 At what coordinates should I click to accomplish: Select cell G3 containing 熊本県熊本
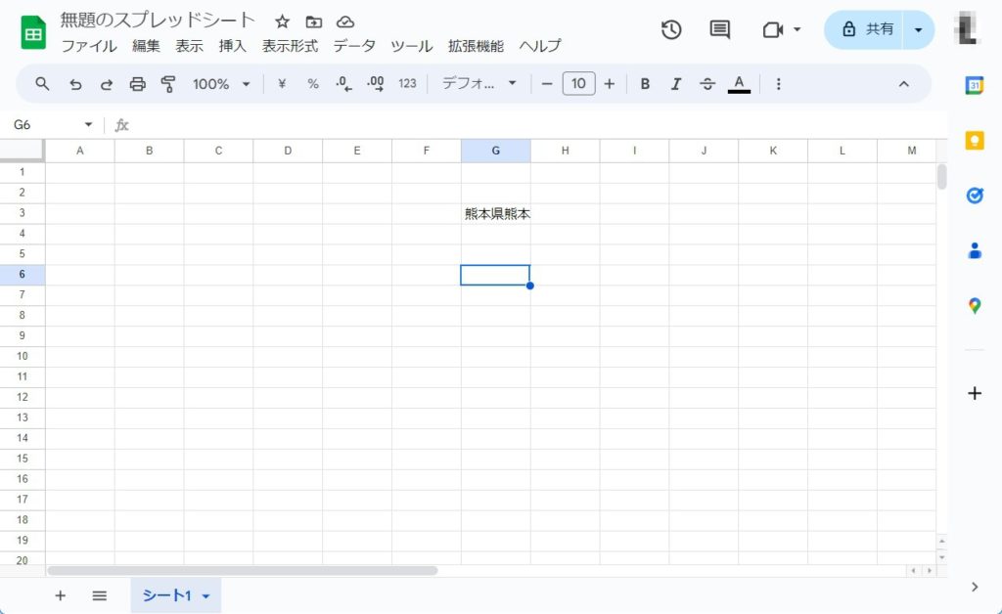[496, 214]
